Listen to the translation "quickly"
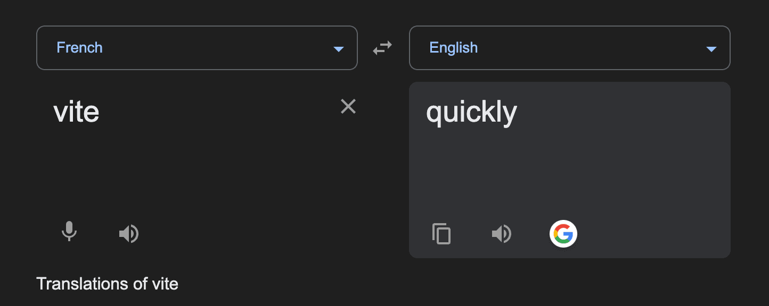 [x=502, y=233]
